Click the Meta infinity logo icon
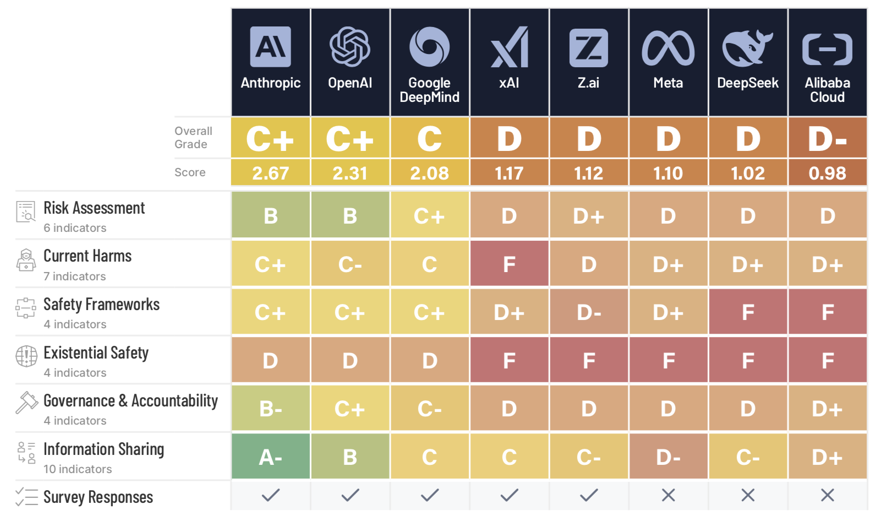The width and height of the screenshot is (886, 532). coord(668,48)
